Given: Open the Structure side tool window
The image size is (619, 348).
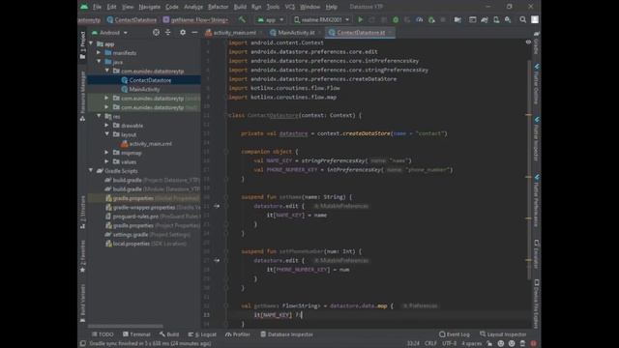Looking at the screenshot, I should [82, 212].
